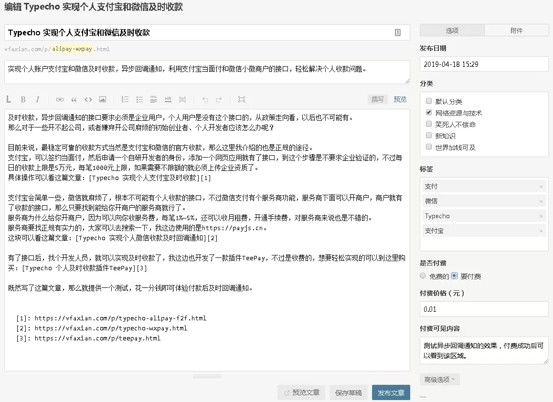
Task: Click the reference line [3] teepay.html
Action: pos(88,338)
